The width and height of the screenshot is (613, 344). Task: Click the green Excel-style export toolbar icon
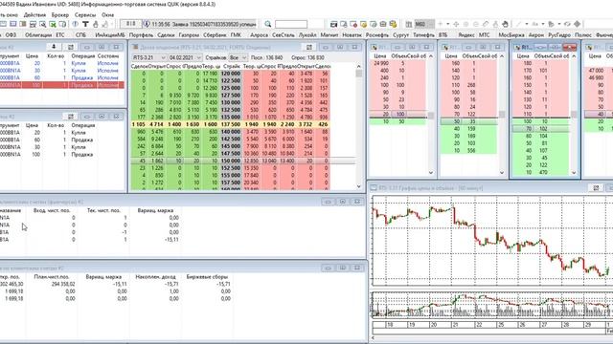click(x=53, y=24)
